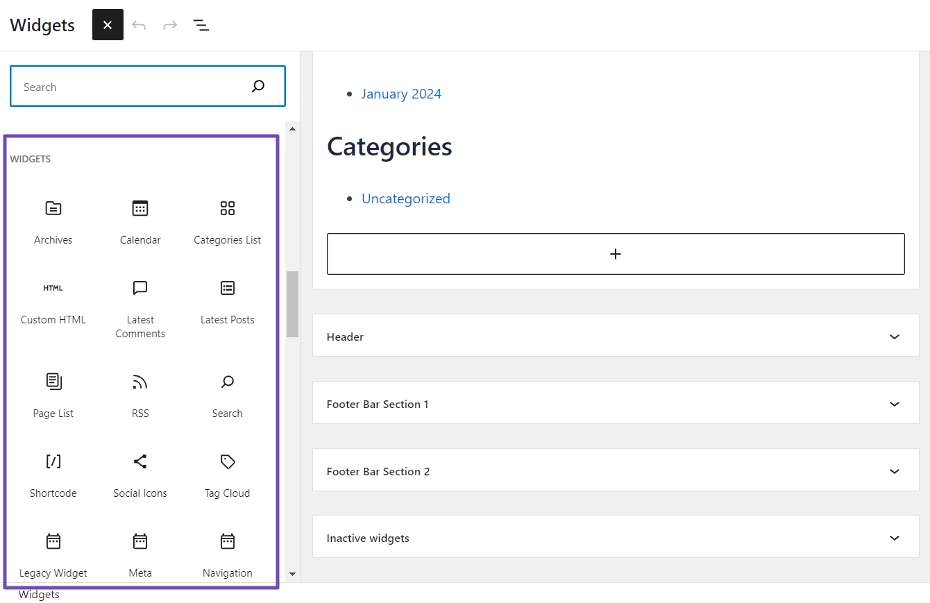Choose the Page List widget

53,396
